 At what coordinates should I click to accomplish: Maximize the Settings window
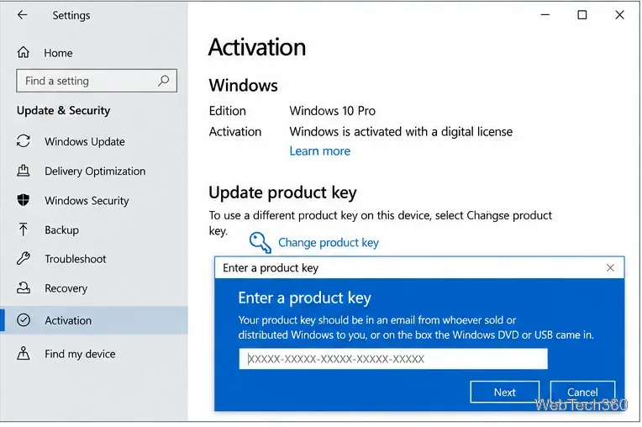click(581, 15)
